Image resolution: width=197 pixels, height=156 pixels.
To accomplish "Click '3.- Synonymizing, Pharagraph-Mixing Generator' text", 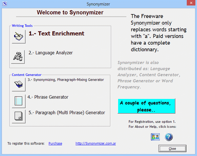I will point(66,80).
